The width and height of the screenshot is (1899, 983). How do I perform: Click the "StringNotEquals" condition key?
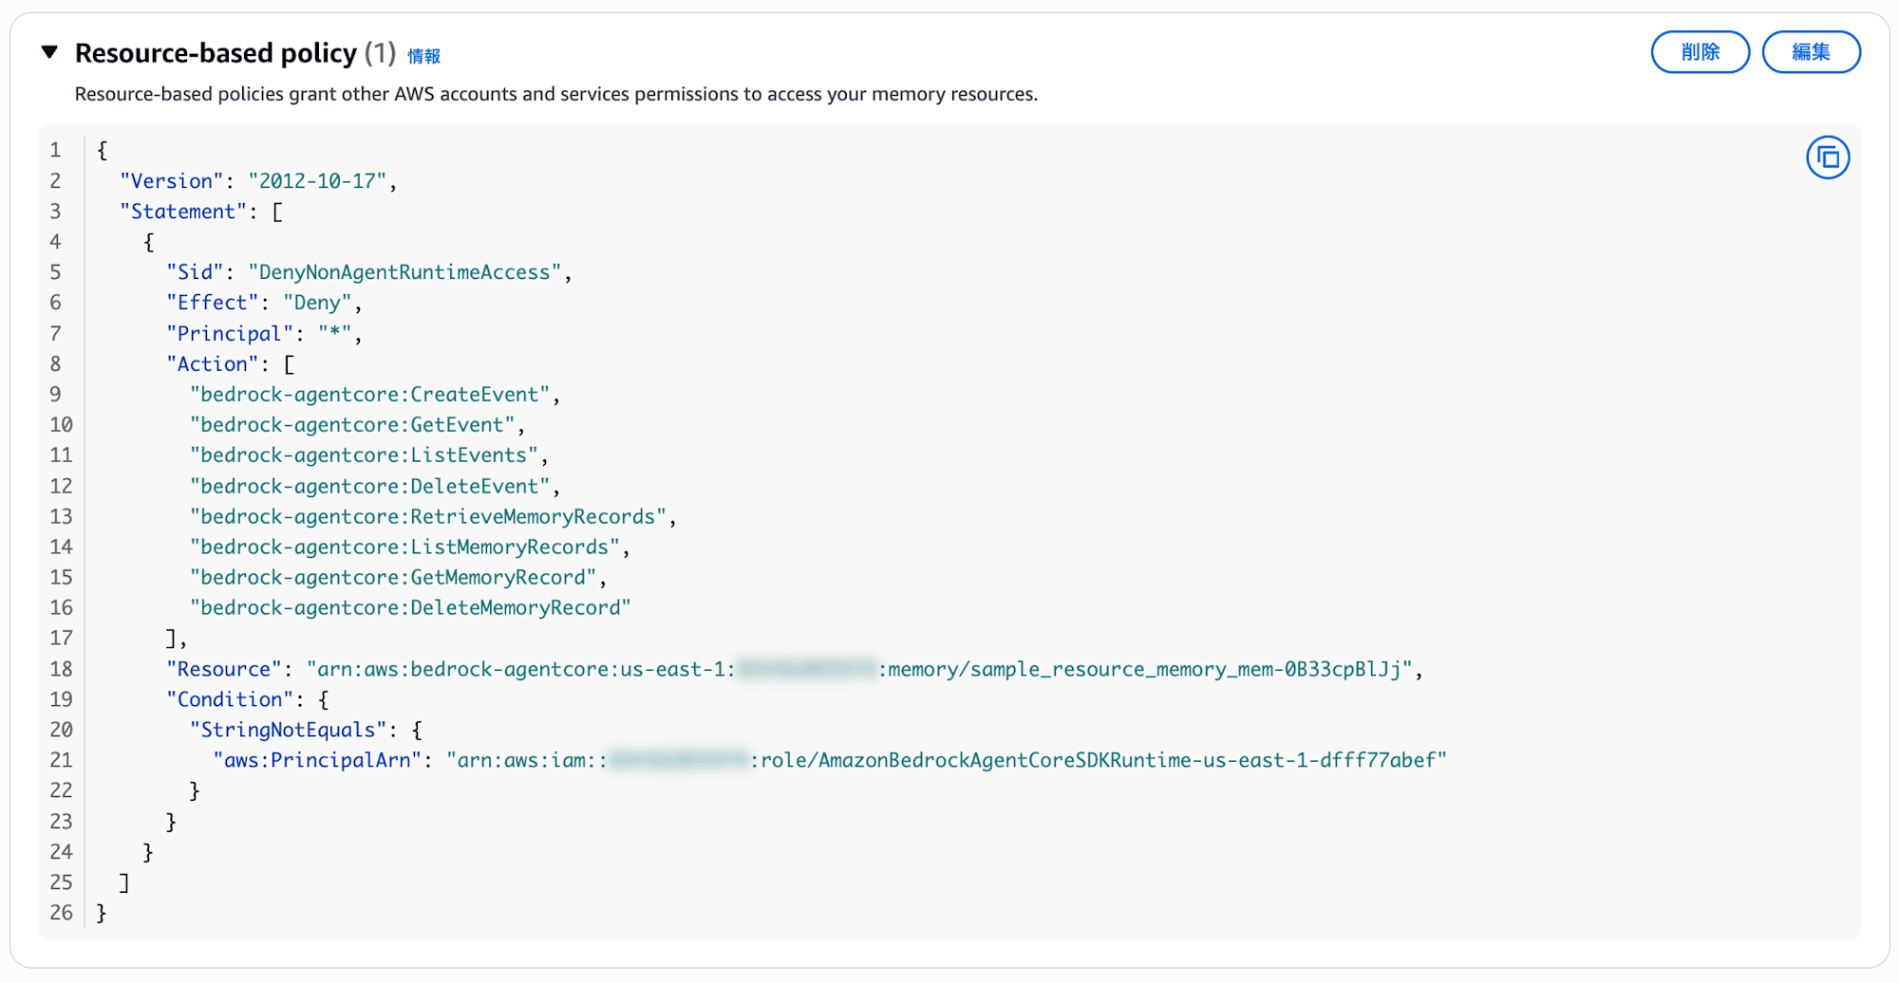(x=288, y=730)
